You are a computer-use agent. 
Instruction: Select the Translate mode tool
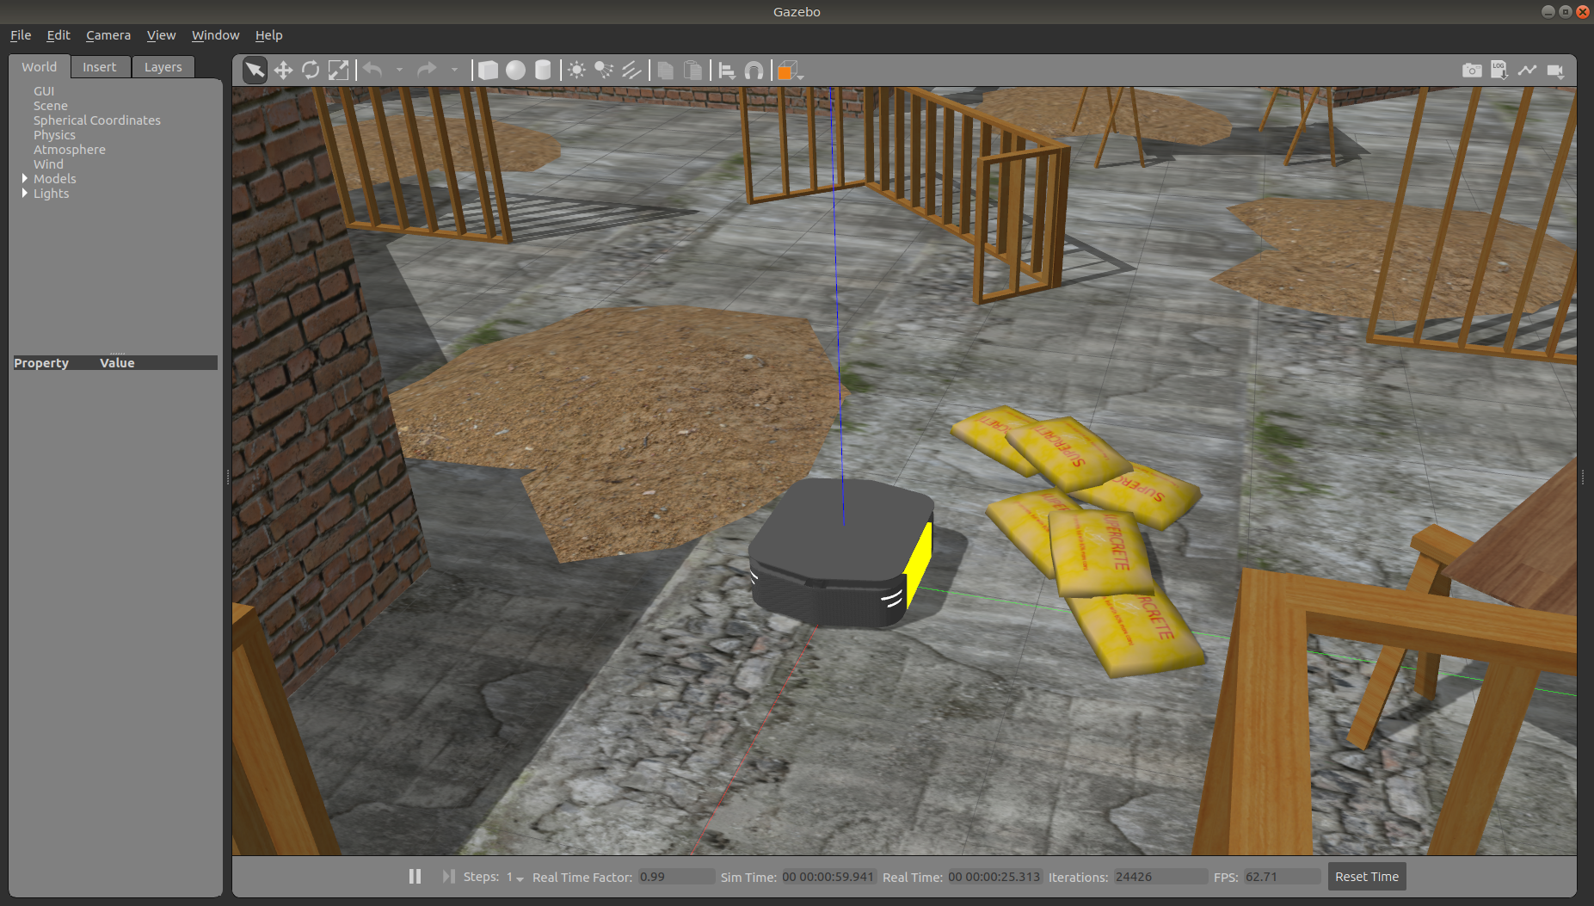tap(283, 71)
